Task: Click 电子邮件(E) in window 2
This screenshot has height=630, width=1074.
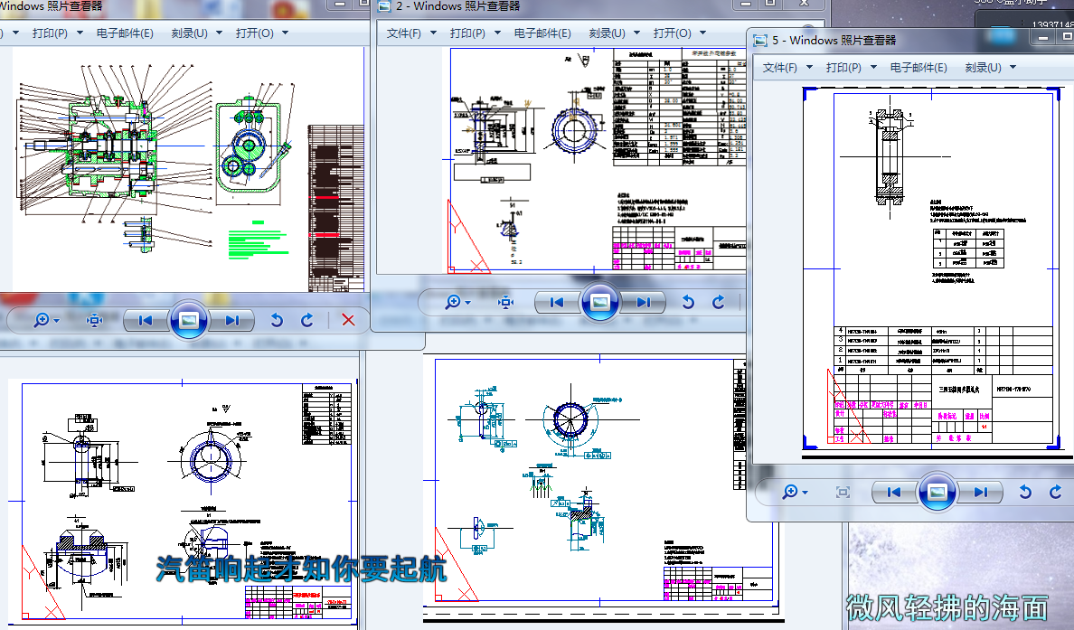Action: pos(542,33)
